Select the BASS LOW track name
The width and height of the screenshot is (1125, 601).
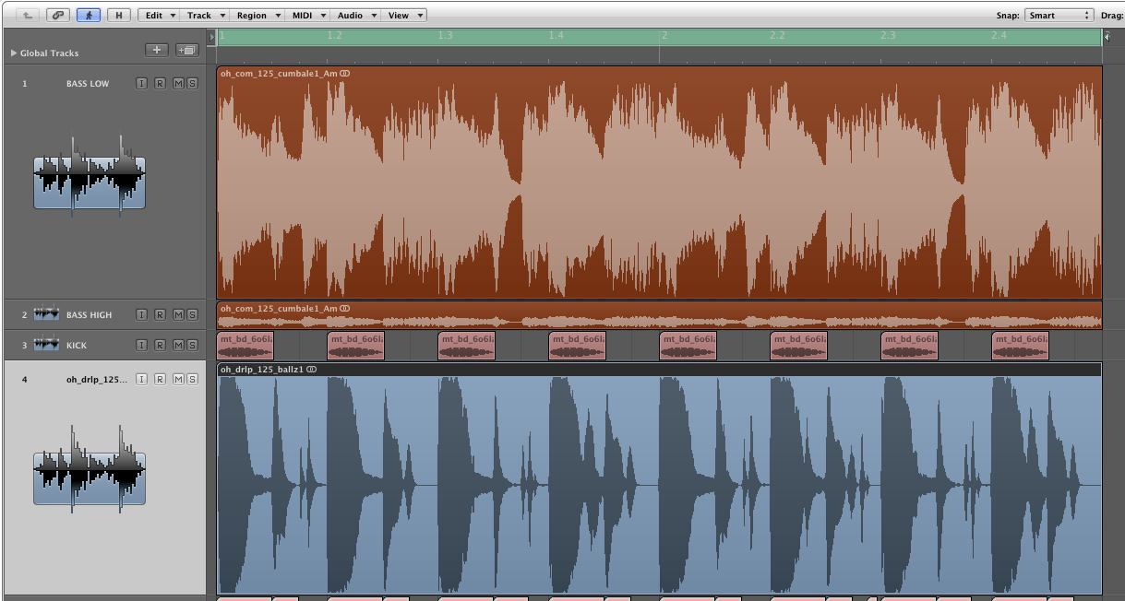[88, 84]
